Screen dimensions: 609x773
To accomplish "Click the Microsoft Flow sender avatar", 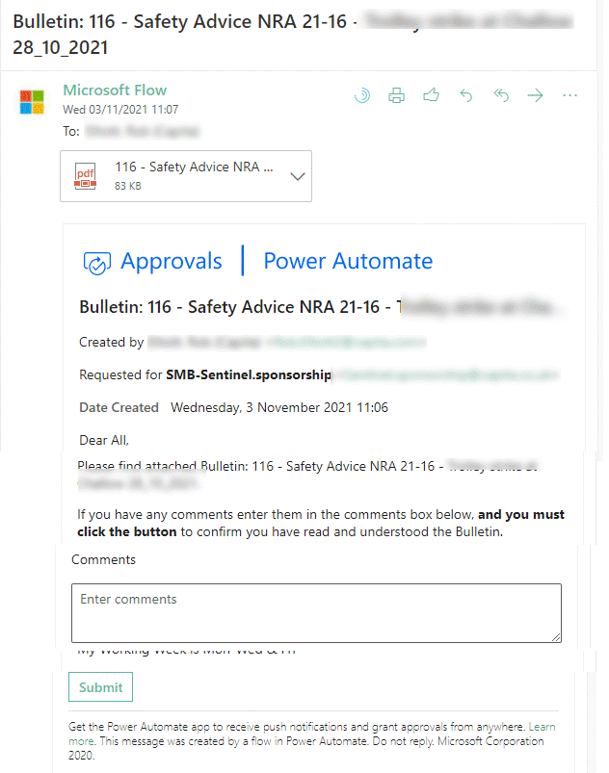I will point(32,101).
